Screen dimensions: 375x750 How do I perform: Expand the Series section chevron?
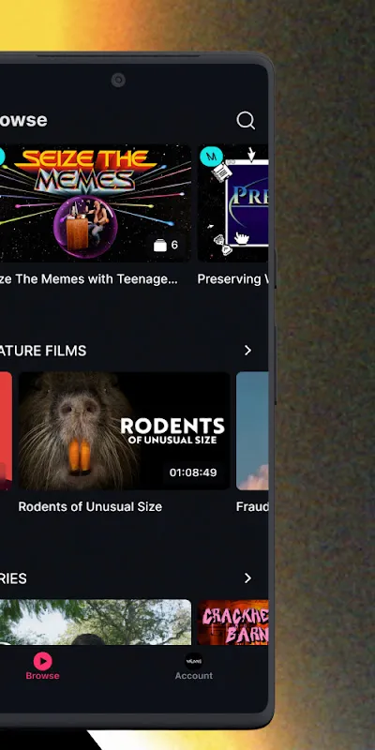click(247, 578)
